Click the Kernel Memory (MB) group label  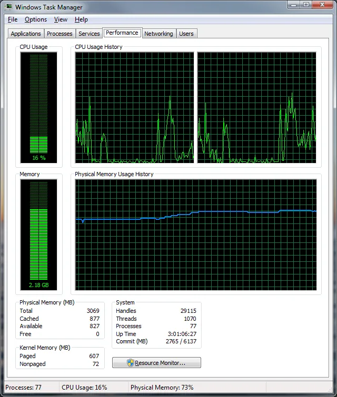[45, 348]
